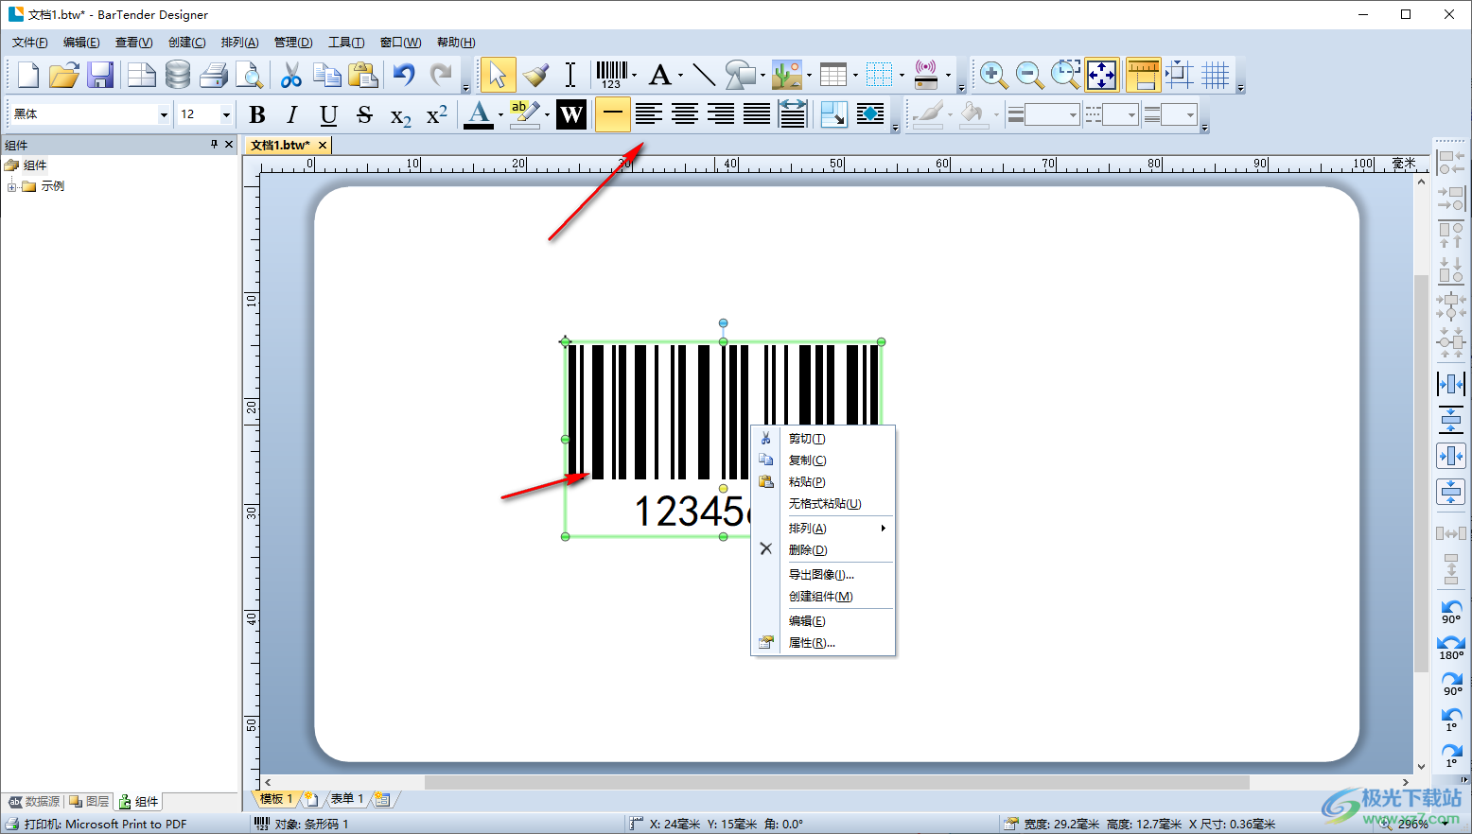The image size is (1472, 834).
Task: Save the document with floppy disk icon
Action: (x=100, y=75)
